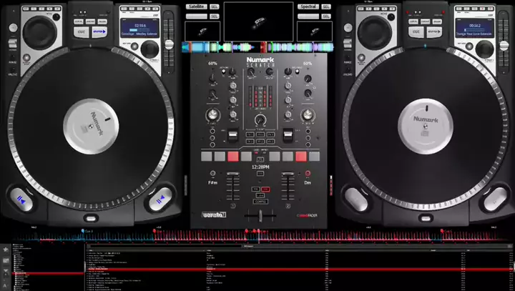The height and width of the screenshot is (291, 515).
Task: Click the mixer crossfader handle
Action: [260, 216]
